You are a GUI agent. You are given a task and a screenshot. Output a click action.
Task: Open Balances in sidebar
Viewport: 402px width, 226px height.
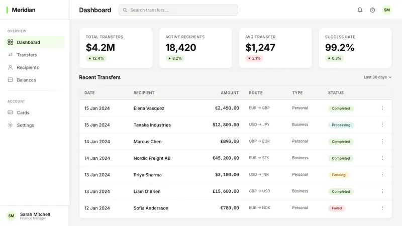[x=34, y=80]
